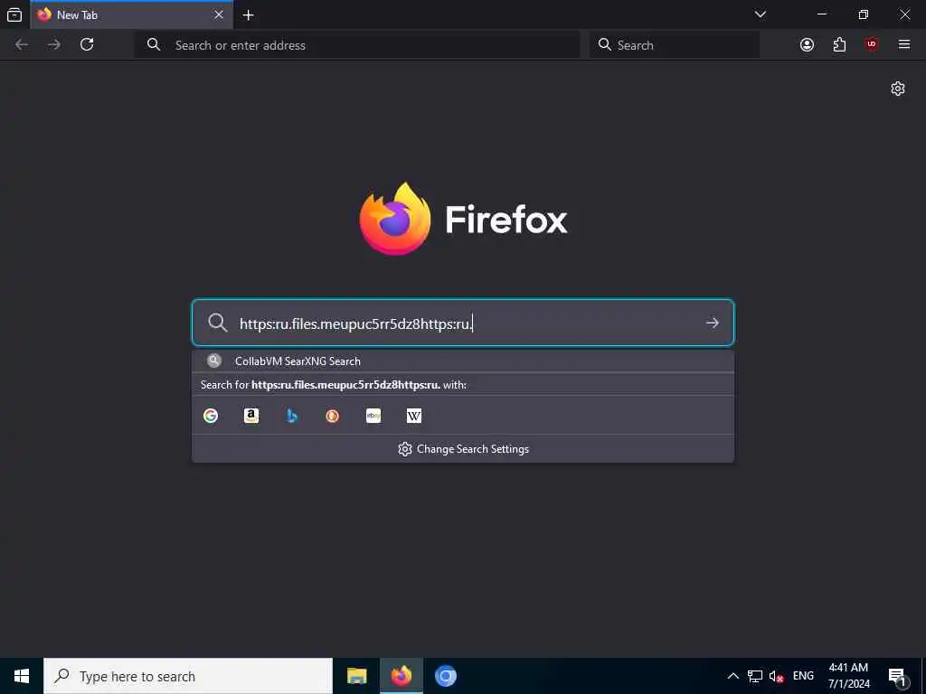Open the Firefox account icon
The height and width of the screenshot is (694, 926).
coord(807,45)
